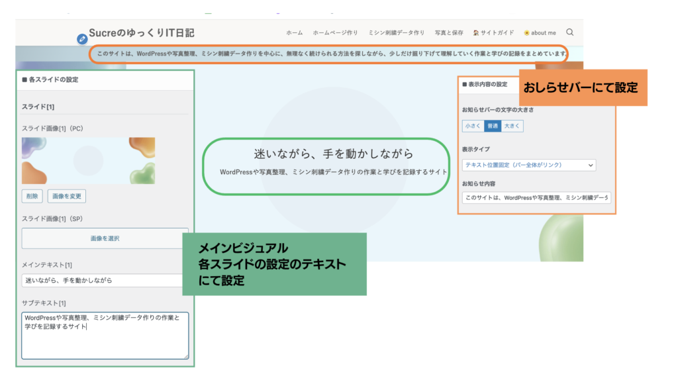Screen dimensions: 678x386
Task: Open ホーム in the navigation menu
Action: click(295, 33)
